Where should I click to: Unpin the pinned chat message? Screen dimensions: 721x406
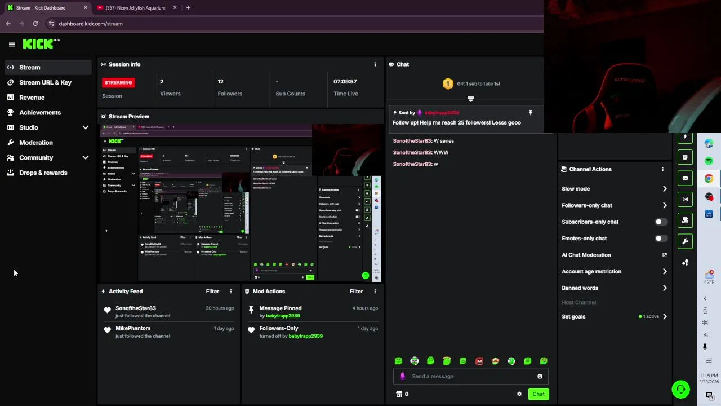(x=530, y=113)
